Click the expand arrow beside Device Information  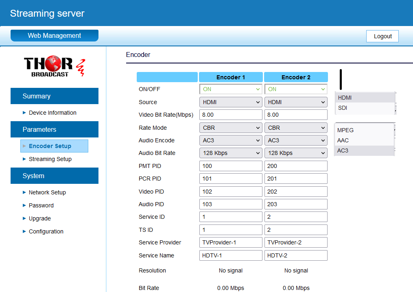pyautogui.click(x=24, y=113)
